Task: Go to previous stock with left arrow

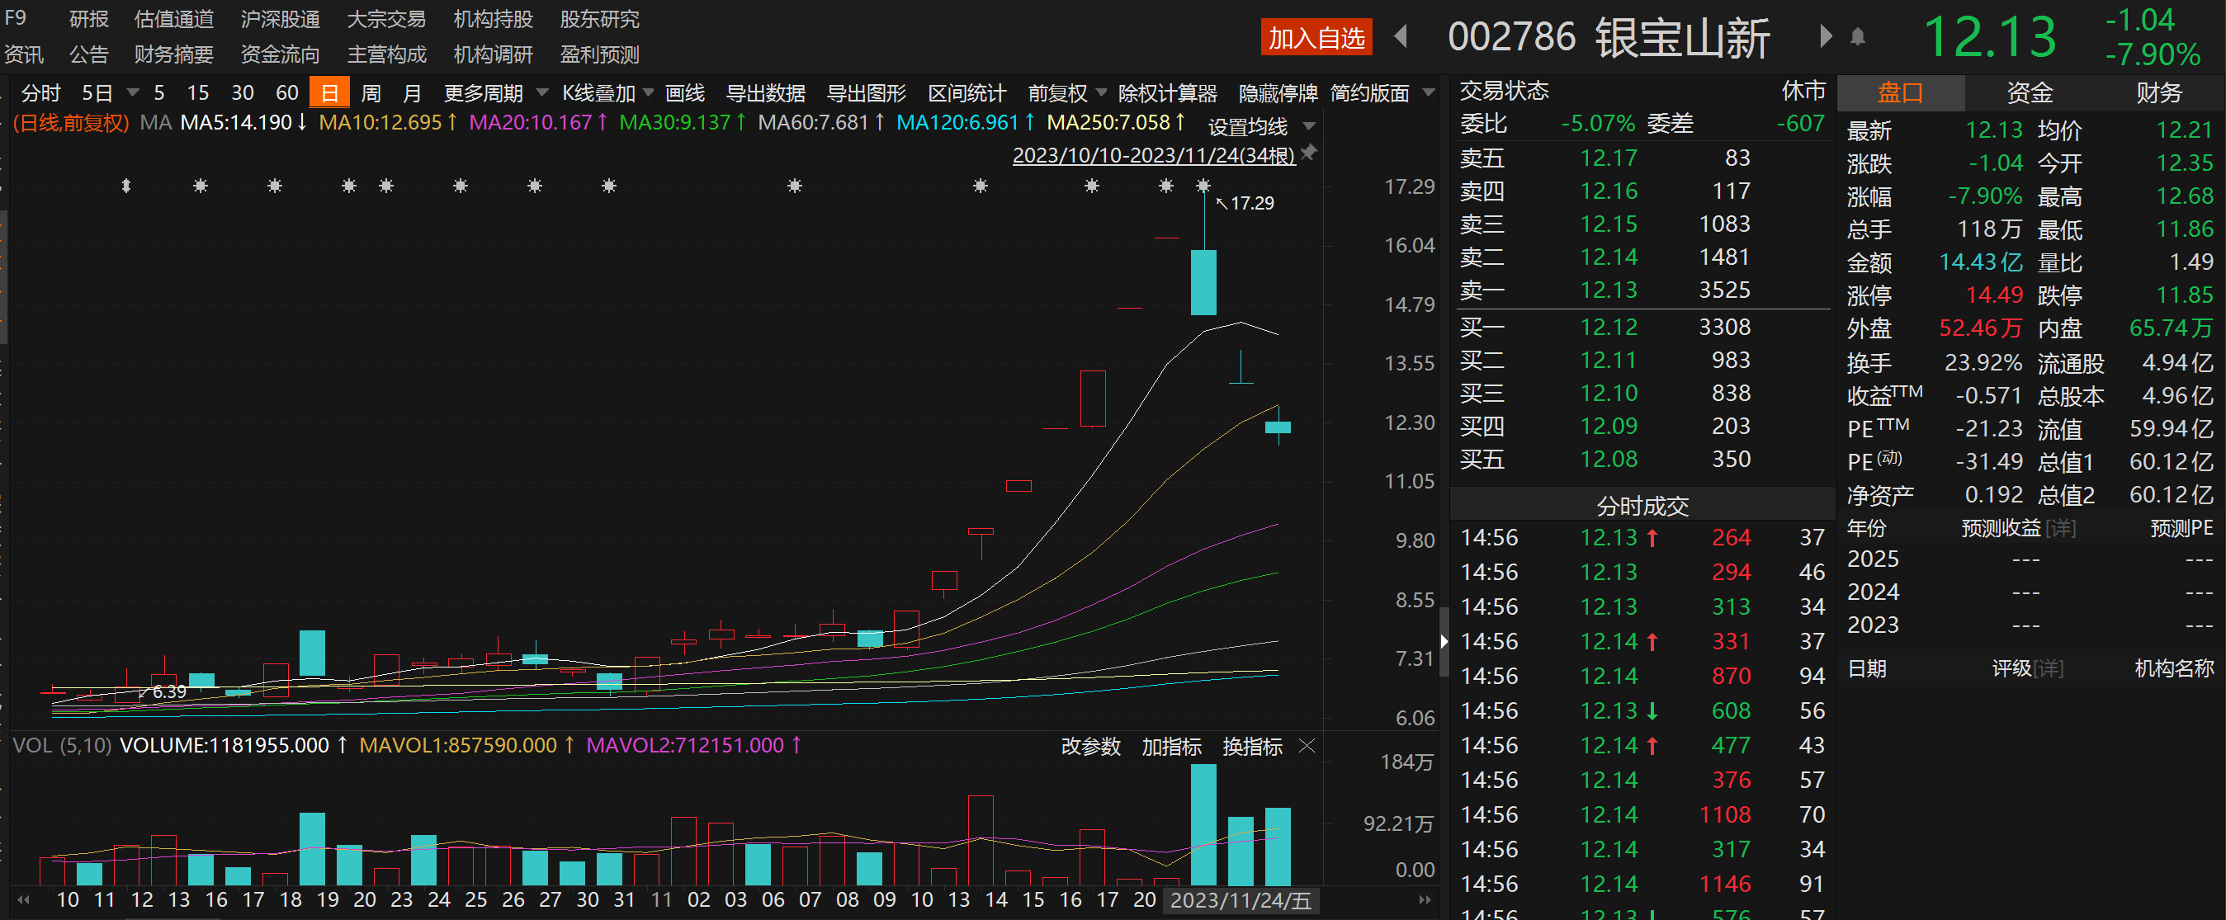Action: 1401,36
